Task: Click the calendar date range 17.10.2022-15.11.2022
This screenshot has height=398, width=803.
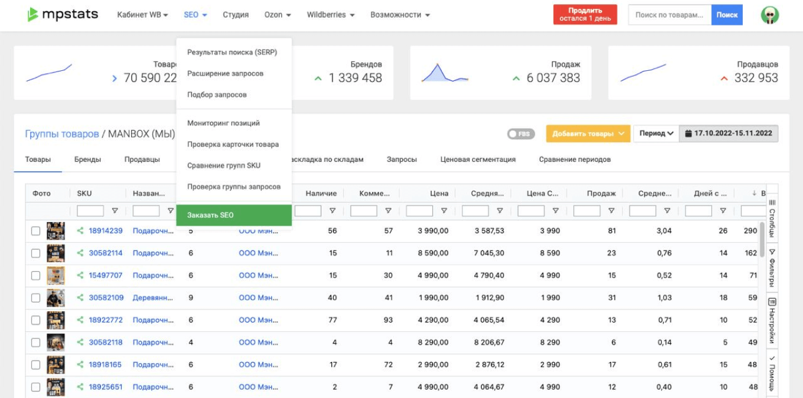Action: tap(732, 133)
